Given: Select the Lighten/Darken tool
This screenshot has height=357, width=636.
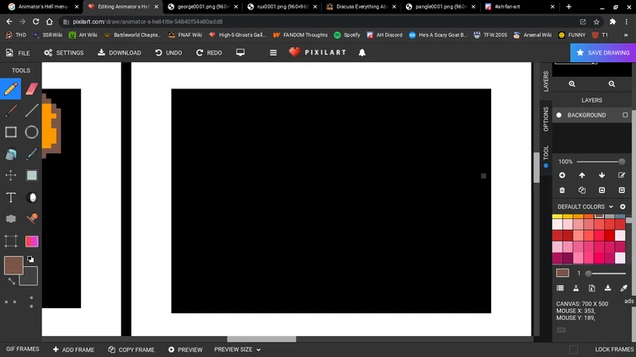Looking at the screenshot, I should point(32,197).
